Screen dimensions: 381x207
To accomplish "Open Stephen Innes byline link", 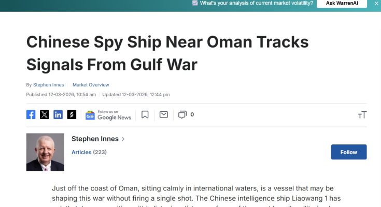I will [x=48, y=85].
